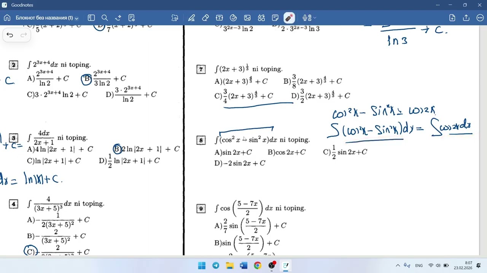Click problem number 8 box
Screen dimensions: 487x273
[x=201, y=141]
